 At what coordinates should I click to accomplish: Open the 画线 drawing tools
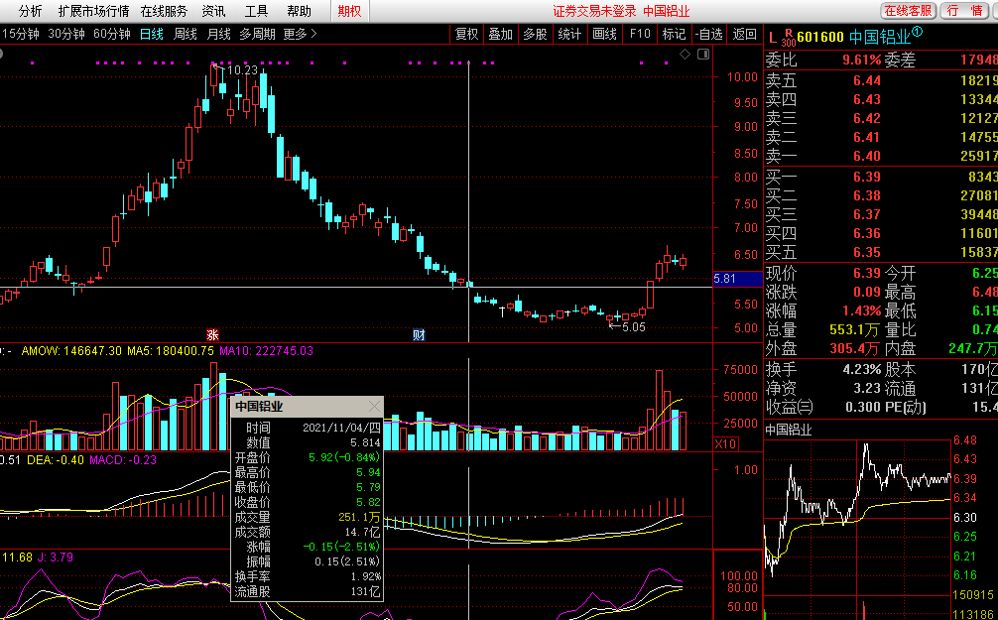tap(604, 34)
